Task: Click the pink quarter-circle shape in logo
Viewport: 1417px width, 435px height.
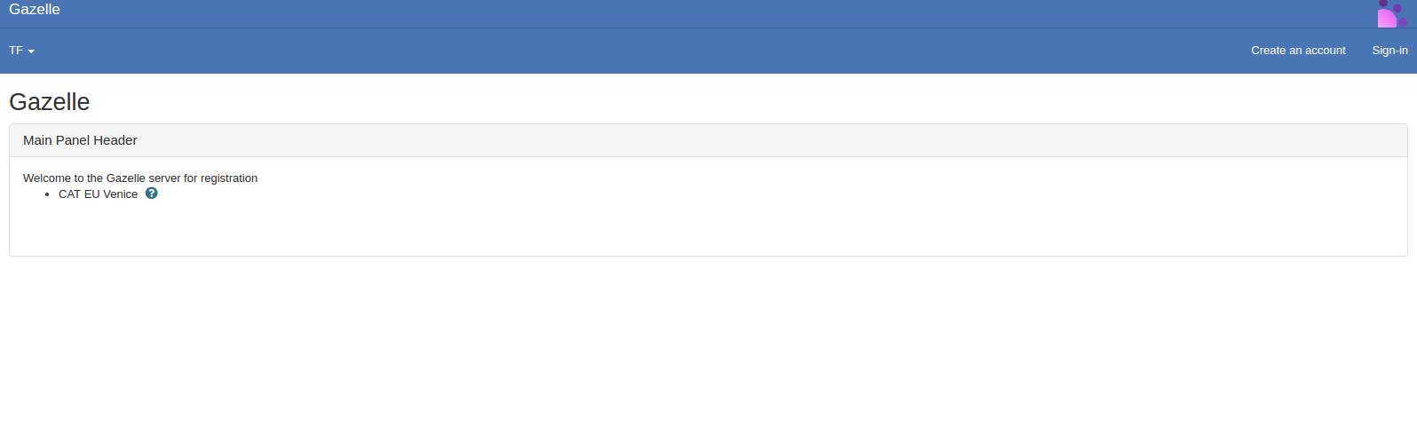Action: click(x=1386, y=19)
